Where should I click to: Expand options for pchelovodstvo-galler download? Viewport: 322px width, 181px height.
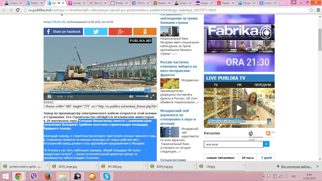coord(47,166)
